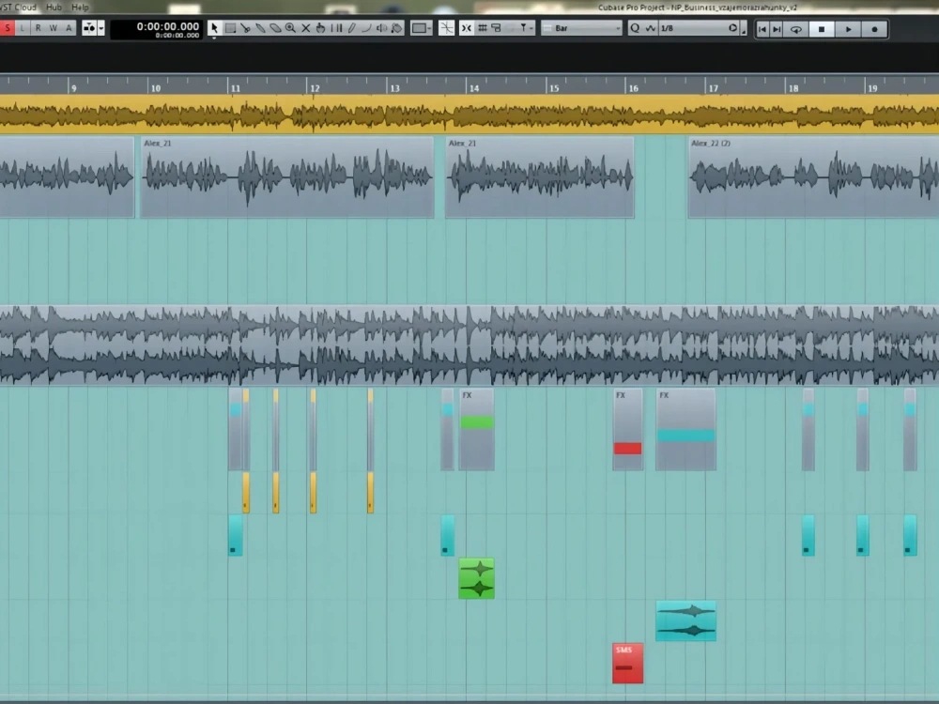Select the yellow waveform track event
The width and height of the screenshot is (939, 704).
469,115
